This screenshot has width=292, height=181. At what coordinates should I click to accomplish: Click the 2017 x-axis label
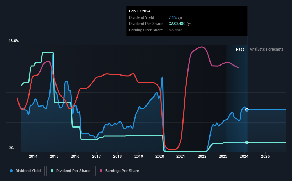click(x=96, y=156)
